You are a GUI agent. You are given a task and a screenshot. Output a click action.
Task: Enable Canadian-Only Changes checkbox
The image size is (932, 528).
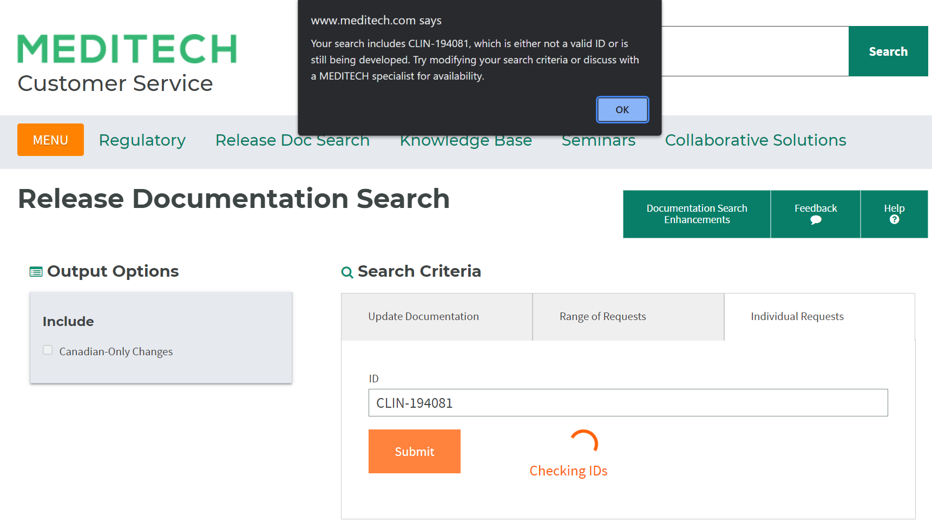tap(48, 350)
